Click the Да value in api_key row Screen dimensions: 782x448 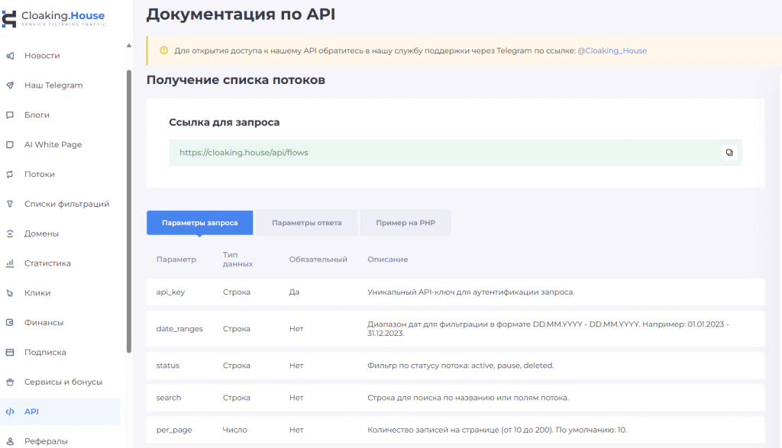[x=294, y=292]
